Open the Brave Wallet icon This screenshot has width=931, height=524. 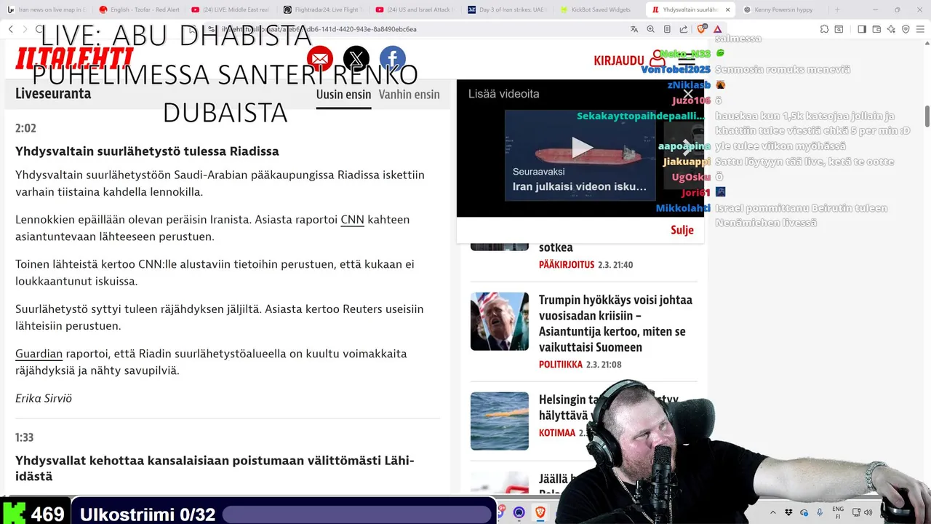pos(876,29)
